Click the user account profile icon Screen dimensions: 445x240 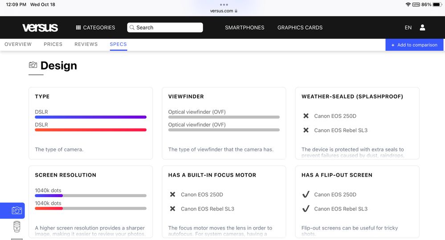coord(422,28)
